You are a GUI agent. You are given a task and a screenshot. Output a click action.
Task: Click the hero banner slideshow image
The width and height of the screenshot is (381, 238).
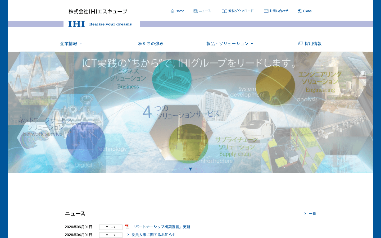tap(190, 112)
